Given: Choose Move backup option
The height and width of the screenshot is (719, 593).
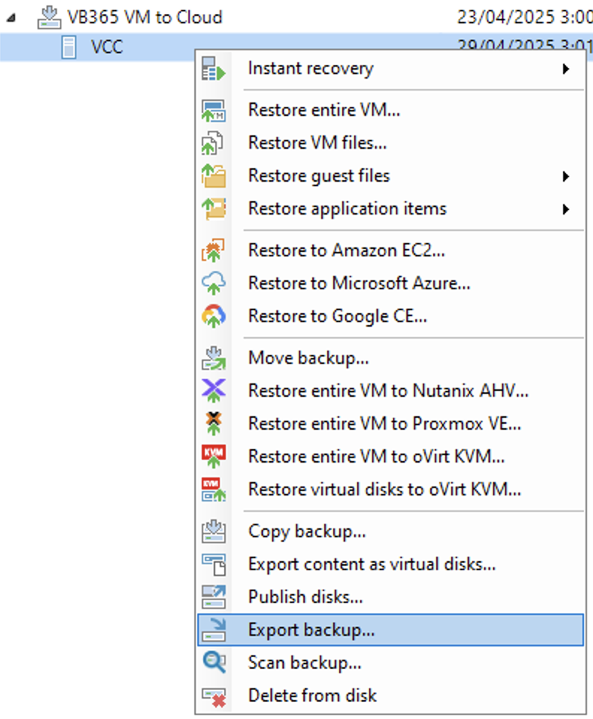Looking at the screenshot, I should [308, 358].
